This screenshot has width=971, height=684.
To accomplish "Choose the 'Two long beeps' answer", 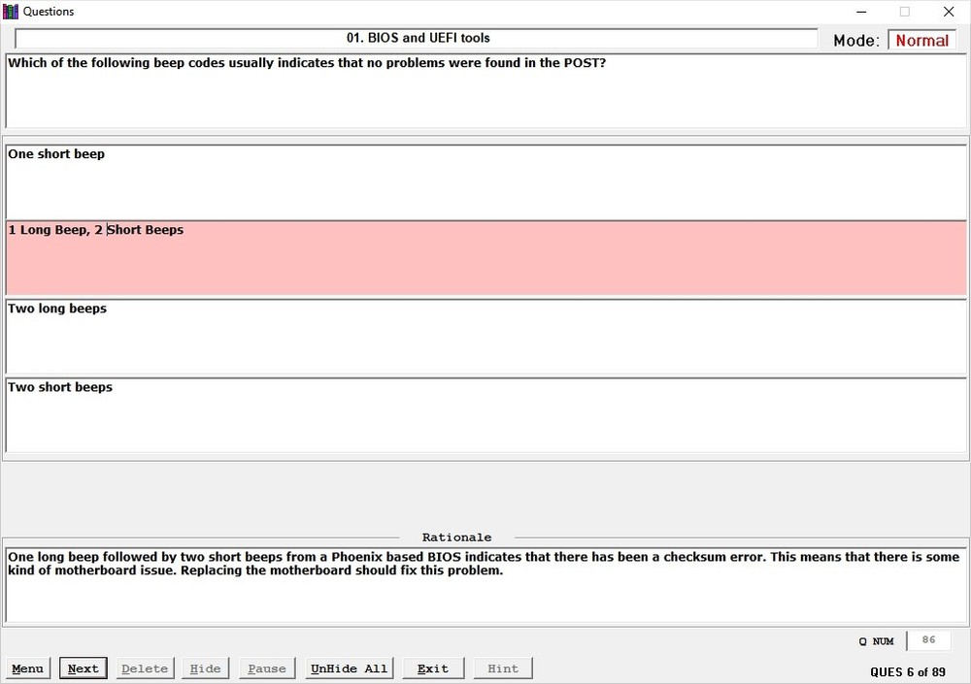I will coord(486,337).
